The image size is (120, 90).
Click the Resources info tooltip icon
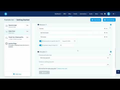click(46, 25)
